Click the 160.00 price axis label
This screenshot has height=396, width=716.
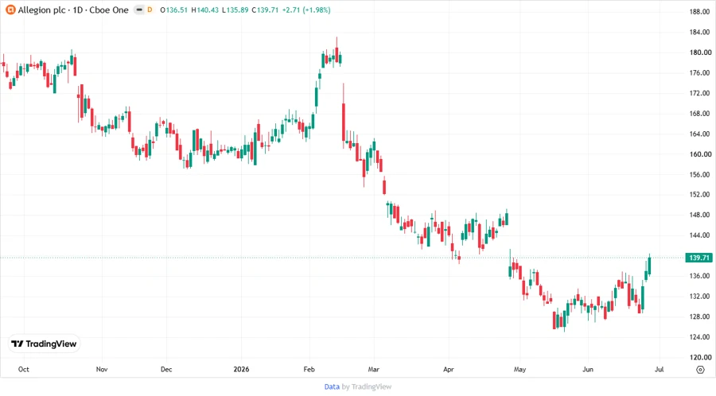point(699,154)
